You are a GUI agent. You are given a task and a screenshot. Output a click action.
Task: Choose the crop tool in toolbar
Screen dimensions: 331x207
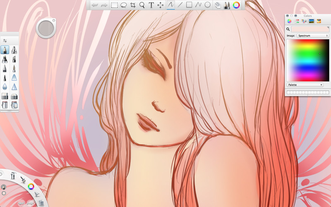133,5
